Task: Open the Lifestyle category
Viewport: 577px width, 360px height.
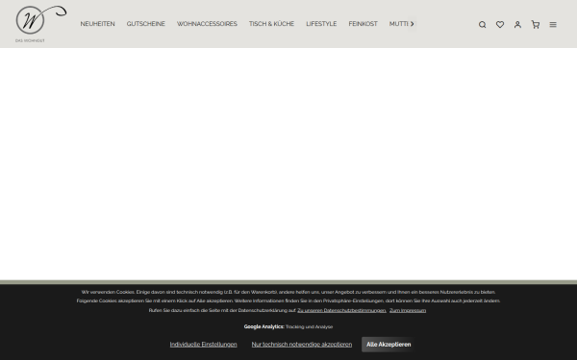Action: 321,24
